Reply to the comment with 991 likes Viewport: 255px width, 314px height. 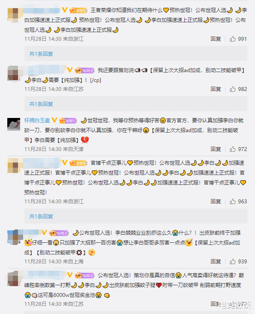216,39
